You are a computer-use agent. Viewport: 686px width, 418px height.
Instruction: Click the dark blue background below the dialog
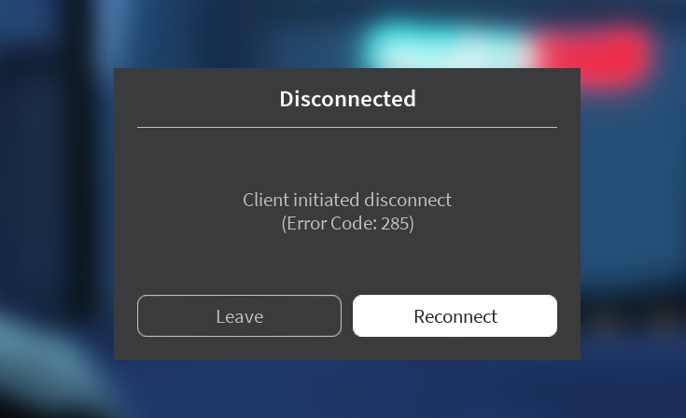click(x=347, y=389)
